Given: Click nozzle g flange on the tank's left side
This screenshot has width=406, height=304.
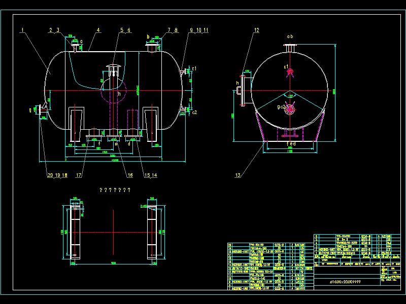Looking at the screenshot, I should [x=38, y=108].
